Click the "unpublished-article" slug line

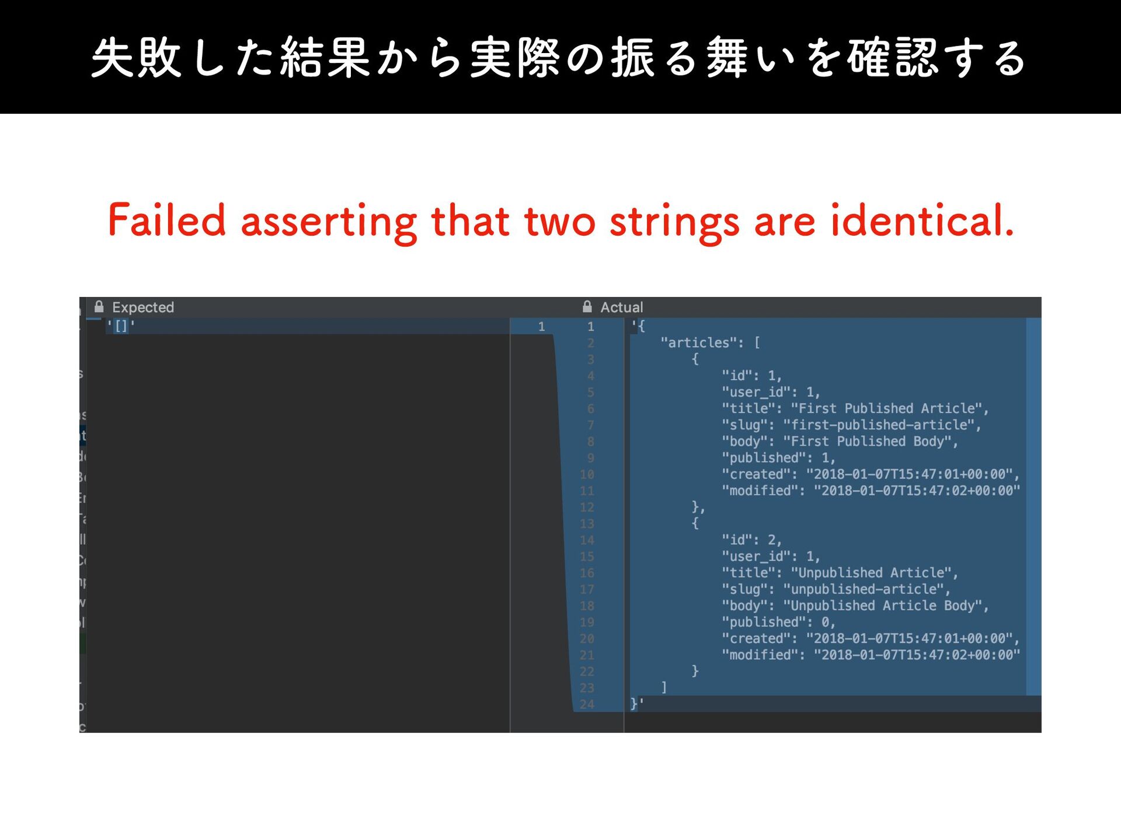(x=836, y=589)
